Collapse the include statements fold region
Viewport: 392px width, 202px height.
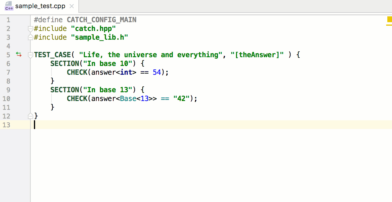(x=30, y=28)
